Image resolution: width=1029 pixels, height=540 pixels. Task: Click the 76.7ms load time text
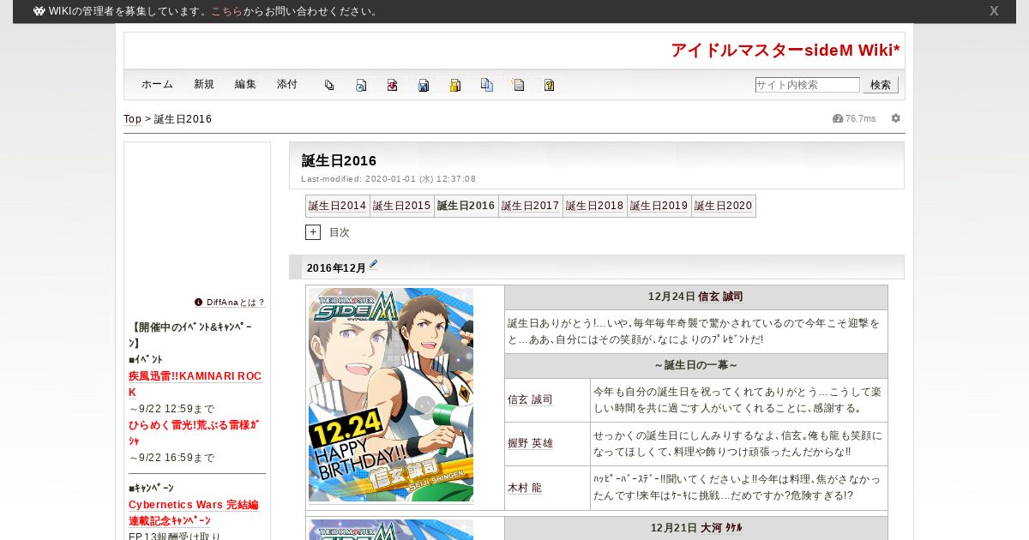click(861, 118)
